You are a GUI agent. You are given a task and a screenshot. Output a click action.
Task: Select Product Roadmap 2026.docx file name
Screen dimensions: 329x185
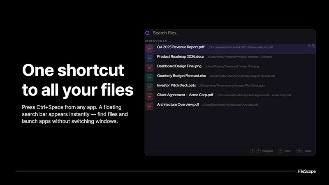coord(181,57)
